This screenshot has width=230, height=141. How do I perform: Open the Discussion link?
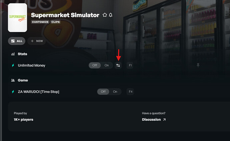154,120
